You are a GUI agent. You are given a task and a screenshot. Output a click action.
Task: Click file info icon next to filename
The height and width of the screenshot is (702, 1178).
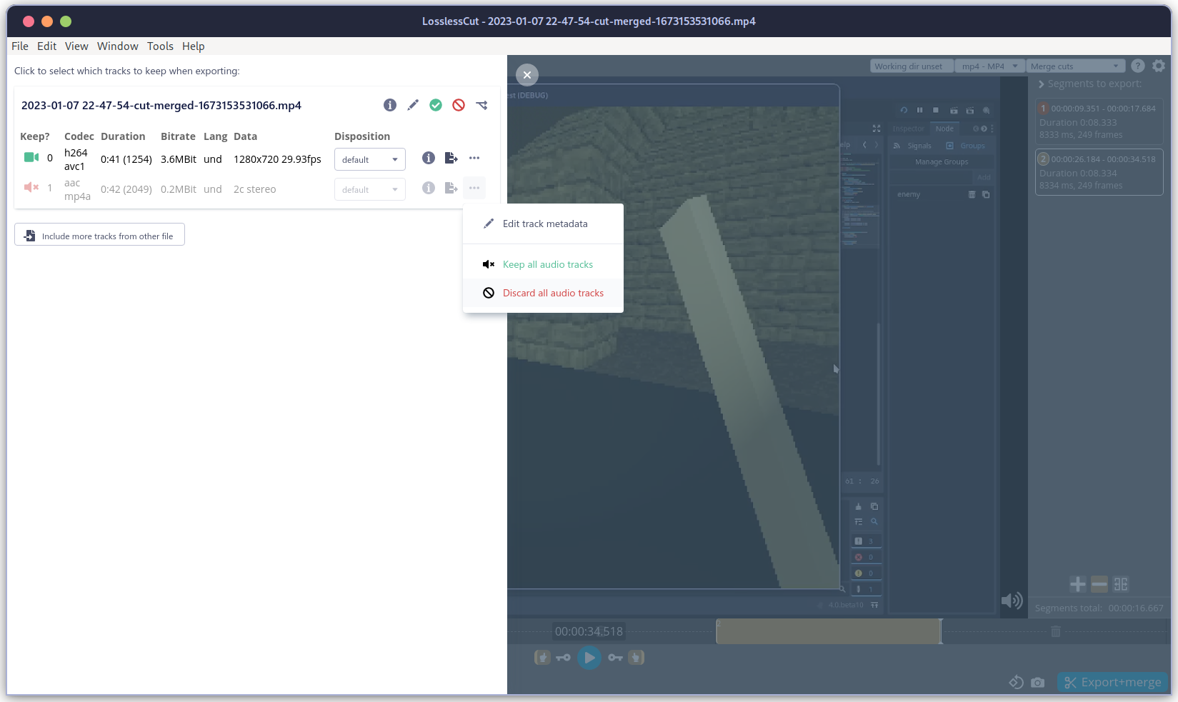pos(390,105)
